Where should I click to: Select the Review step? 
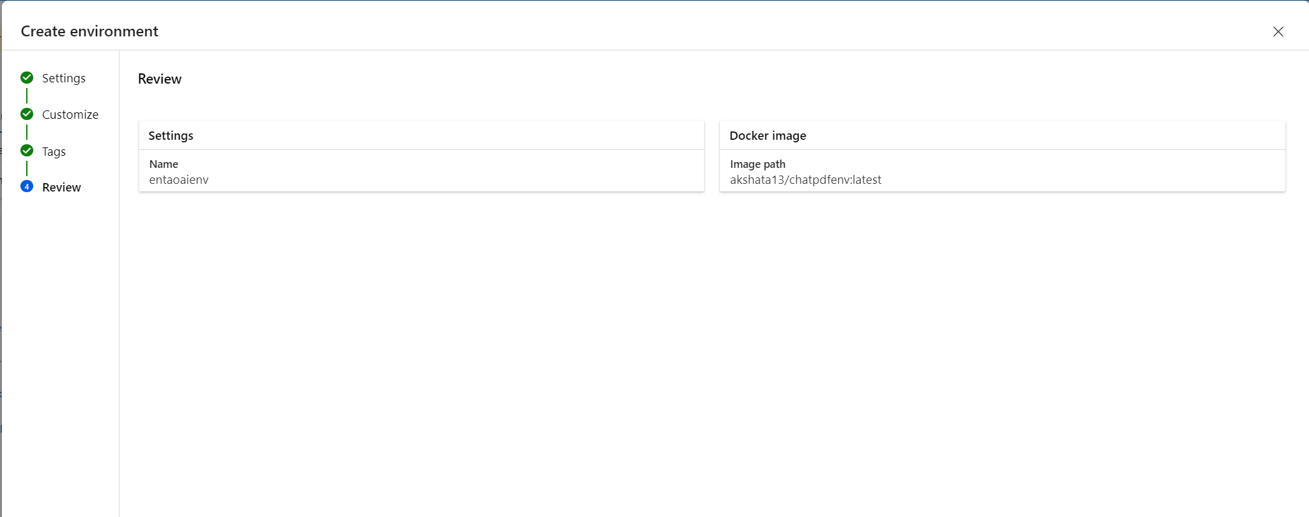pos(61,187)
